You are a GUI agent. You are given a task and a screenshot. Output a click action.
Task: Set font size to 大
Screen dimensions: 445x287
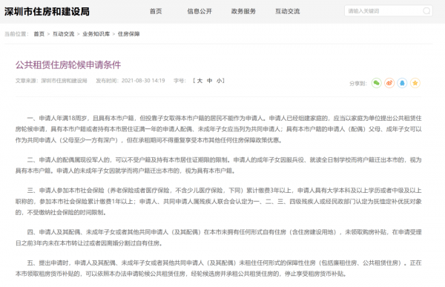pyautogui.click(x=200, y=81)
